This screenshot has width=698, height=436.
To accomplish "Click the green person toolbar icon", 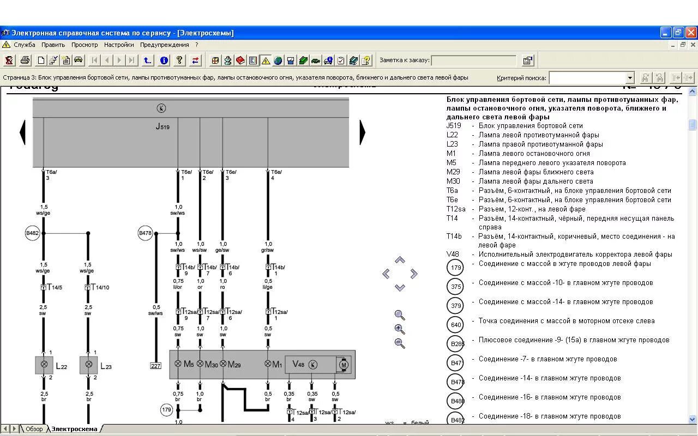I will [x=228, y=60].
